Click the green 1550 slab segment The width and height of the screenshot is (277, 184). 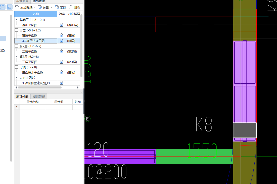click(x=194, y=157)
